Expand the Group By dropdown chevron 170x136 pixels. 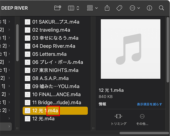click(96, 8)
